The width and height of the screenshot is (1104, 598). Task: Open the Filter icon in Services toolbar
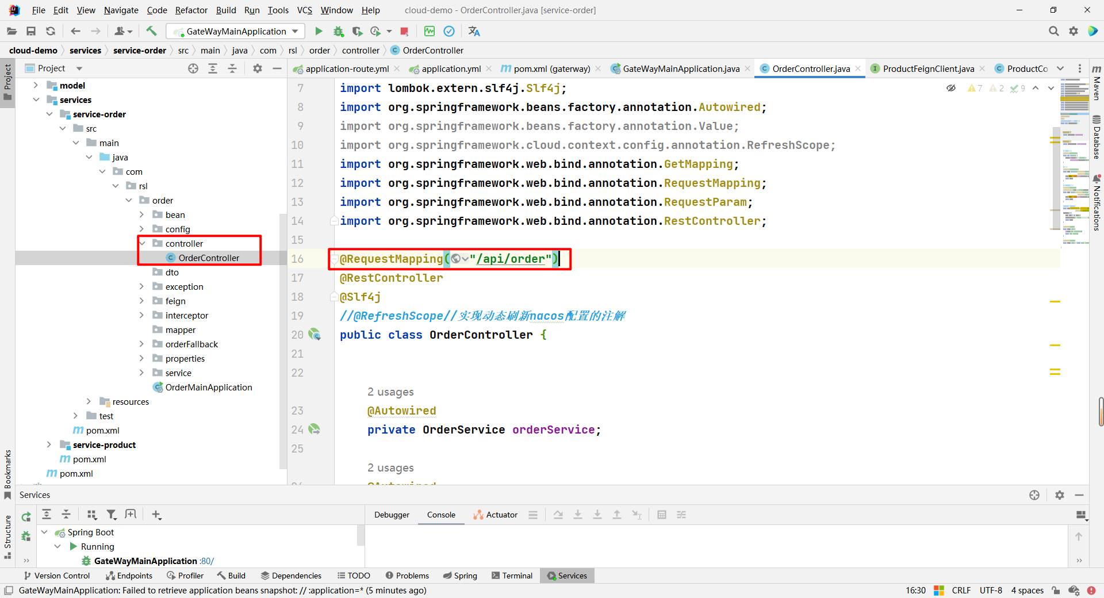tap(112, 515)
